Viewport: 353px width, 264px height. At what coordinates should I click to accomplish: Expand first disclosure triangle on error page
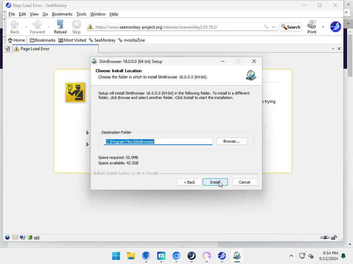[x=87, y=132]
